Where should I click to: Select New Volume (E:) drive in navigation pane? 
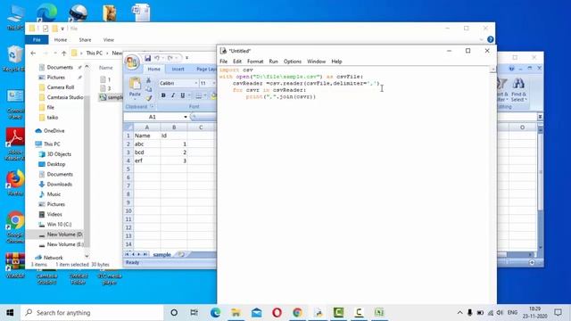61,244
